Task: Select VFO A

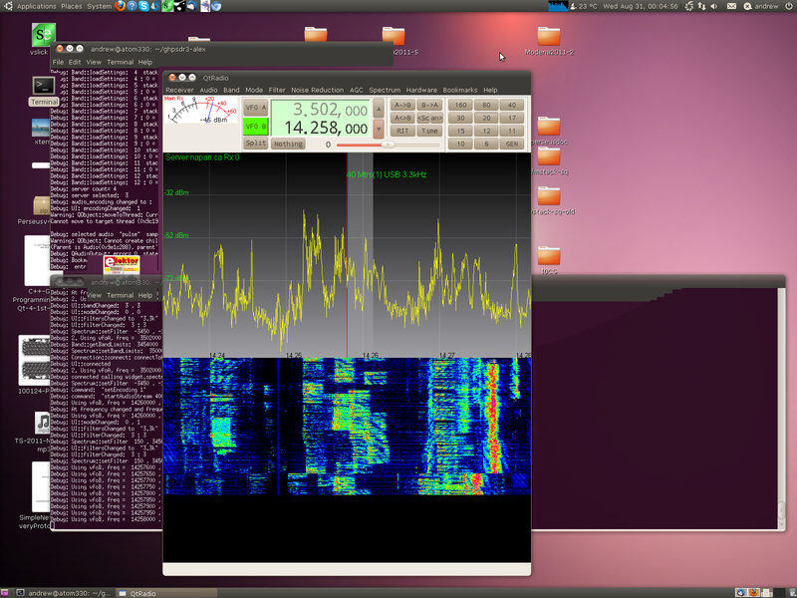Action: coord(256,108)
